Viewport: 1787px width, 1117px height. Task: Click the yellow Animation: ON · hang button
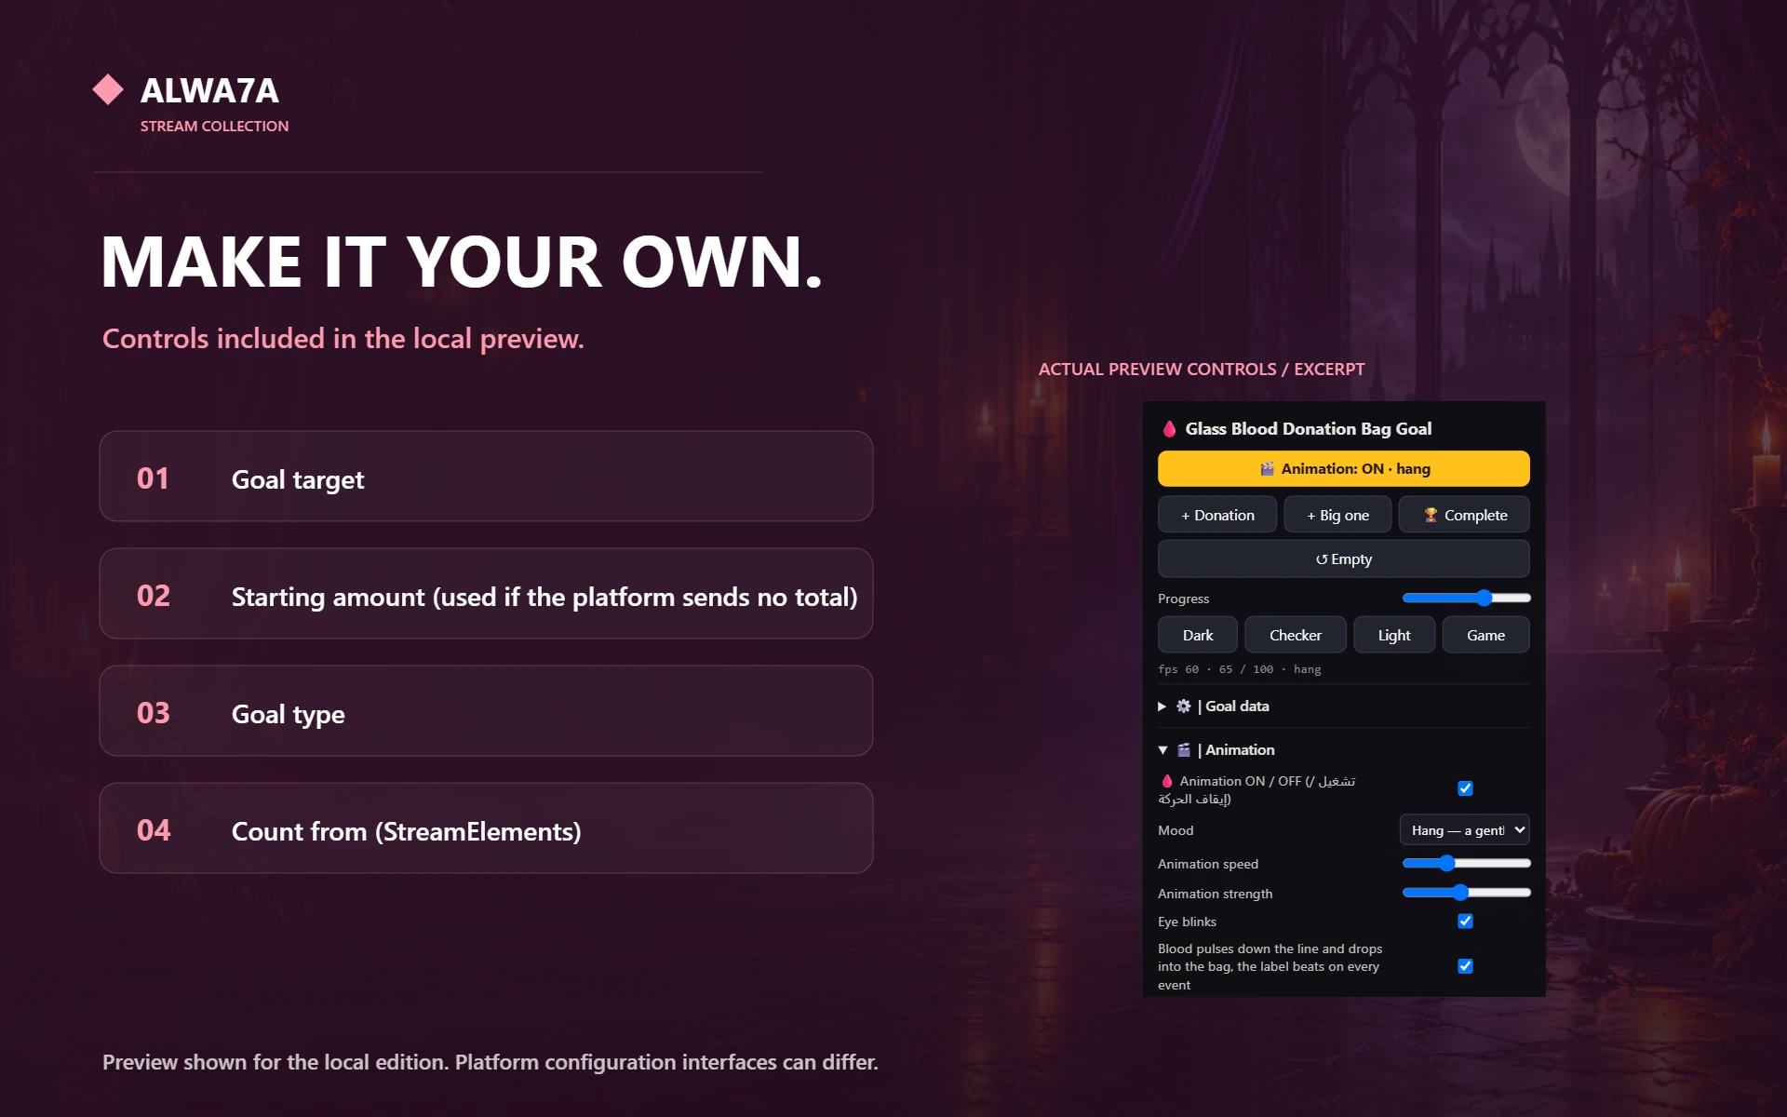(1343, 469)
